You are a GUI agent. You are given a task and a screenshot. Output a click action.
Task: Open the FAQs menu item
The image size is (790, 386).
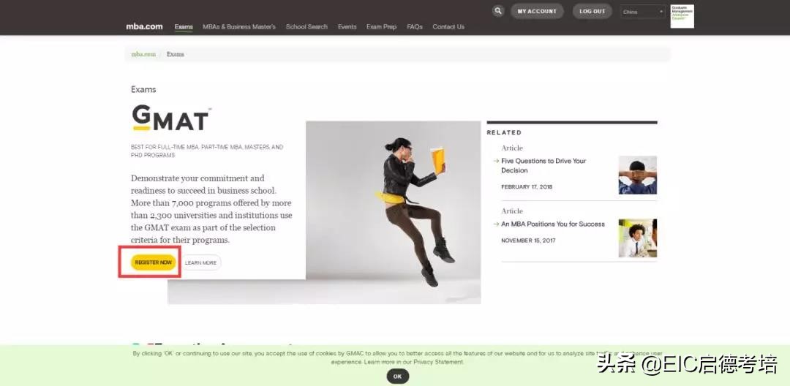click(x=415, y=26)
